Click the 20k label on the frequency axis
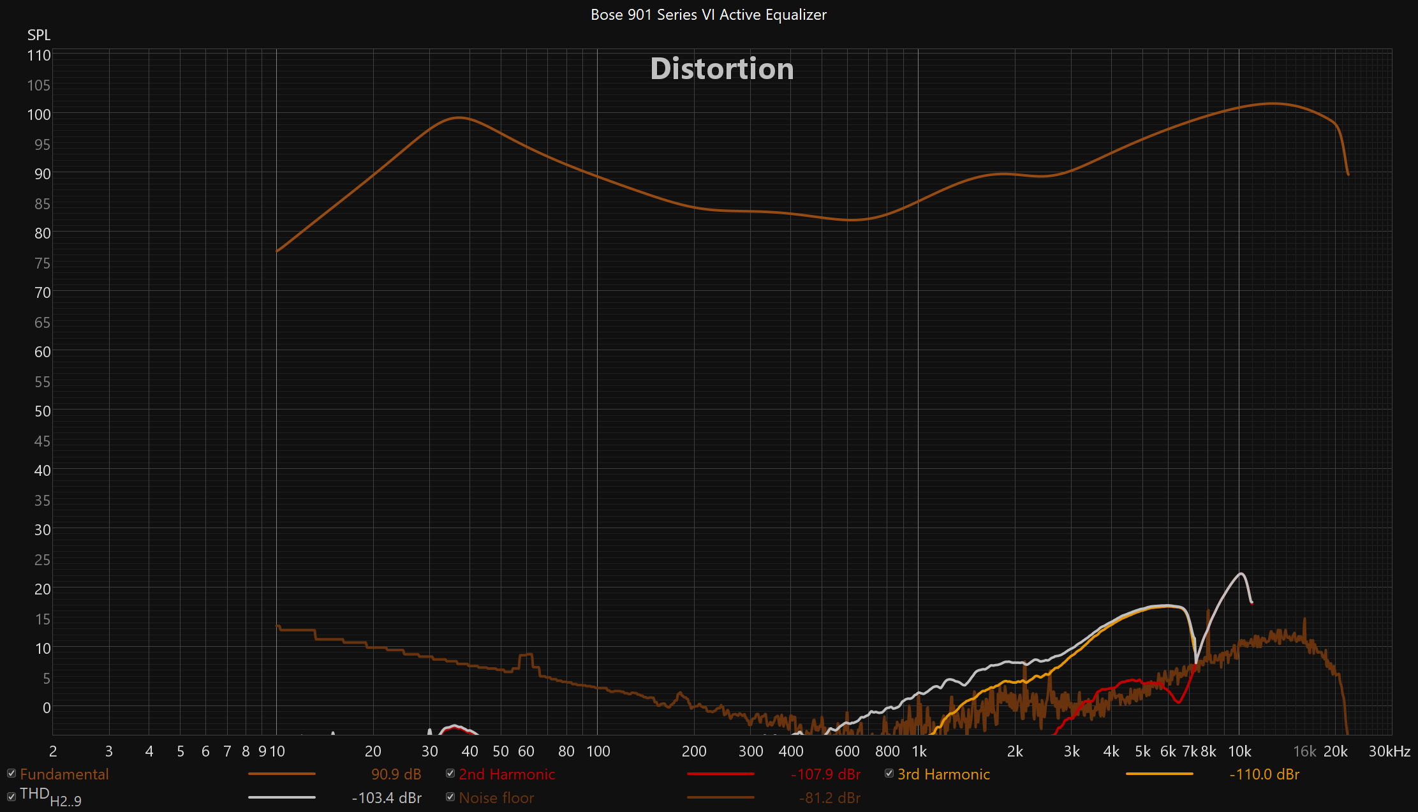 (1336, 751)
